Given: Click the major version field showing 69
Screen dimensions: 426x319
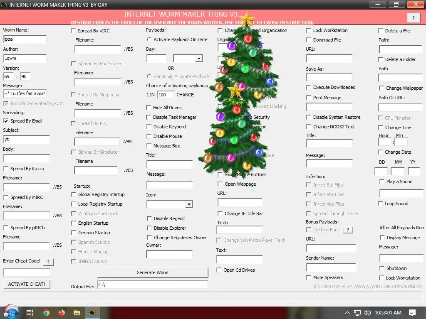Looking at the screenshot, I should [x=8, y=76].
